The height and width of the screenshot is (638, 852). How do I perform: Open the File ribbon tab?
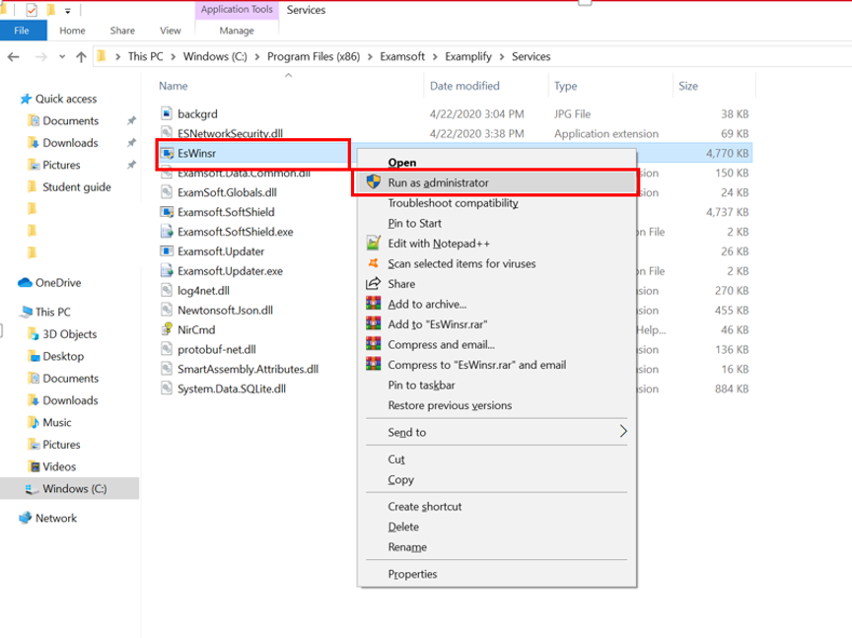(22, 31)
